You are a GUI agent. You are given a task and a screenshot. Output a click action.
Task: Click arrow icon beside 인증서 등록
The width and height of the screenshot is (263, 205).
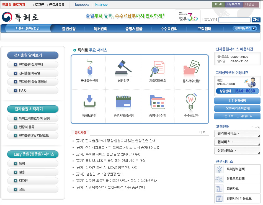(16, 127)
